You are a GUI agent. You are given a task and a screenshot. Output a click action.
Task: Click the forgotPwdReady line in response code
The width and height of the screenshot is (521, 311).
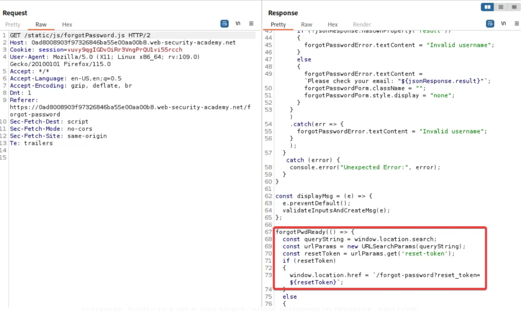(x=315, y=232)
